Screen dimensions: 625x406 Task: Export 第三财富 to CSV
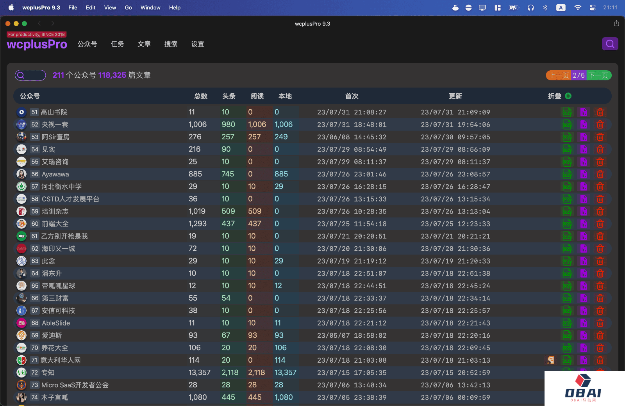(x=567, y=298)
